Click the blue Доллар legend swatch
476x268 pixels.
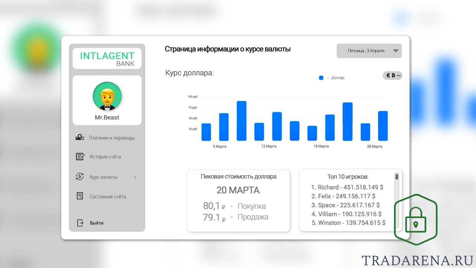coord(321,78)
